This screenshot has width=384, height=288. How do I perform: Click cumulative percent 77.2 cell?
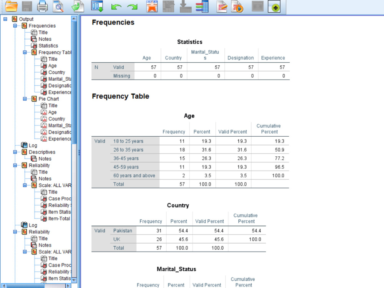click(280, 158)
